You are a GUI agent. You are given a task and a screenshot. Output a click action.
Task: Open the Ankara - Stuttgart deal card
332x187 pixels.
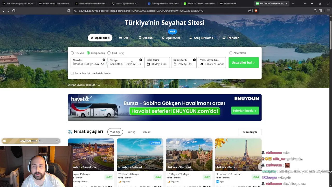[189, 163]
